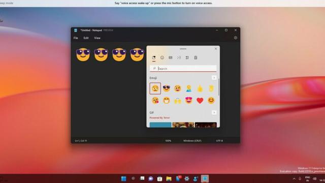Click the cursor position Ln 1, Col 11
The image size is (325, 183).
click(x=81, y=141)
